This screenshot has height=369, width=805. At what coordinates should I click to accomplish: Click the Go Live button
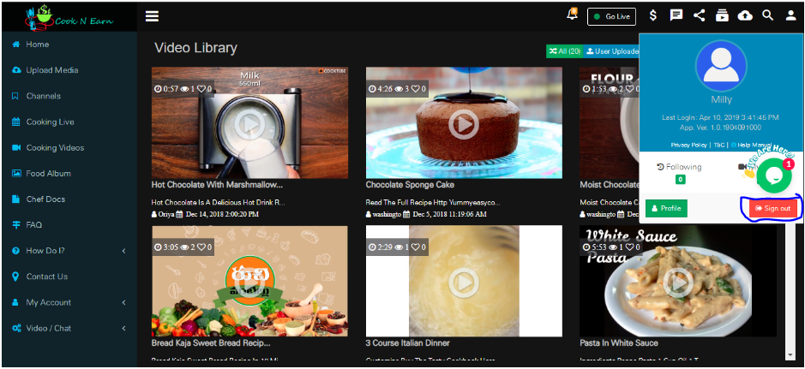(611, 16)
